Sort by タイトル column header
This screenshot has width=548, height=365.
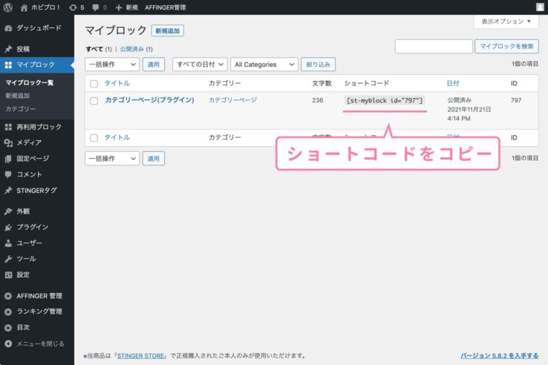click(x=117, y=83)
